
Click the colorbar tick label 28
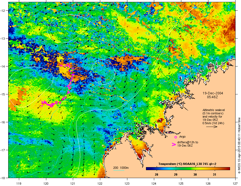pyautogui.click(x=156, y=175)
